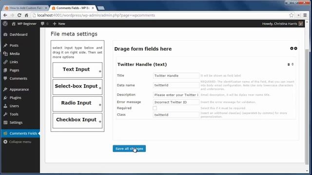The width and height of the screenshot is (312, 175).
Task: Click the browser forward arrow
Action: 12,15
